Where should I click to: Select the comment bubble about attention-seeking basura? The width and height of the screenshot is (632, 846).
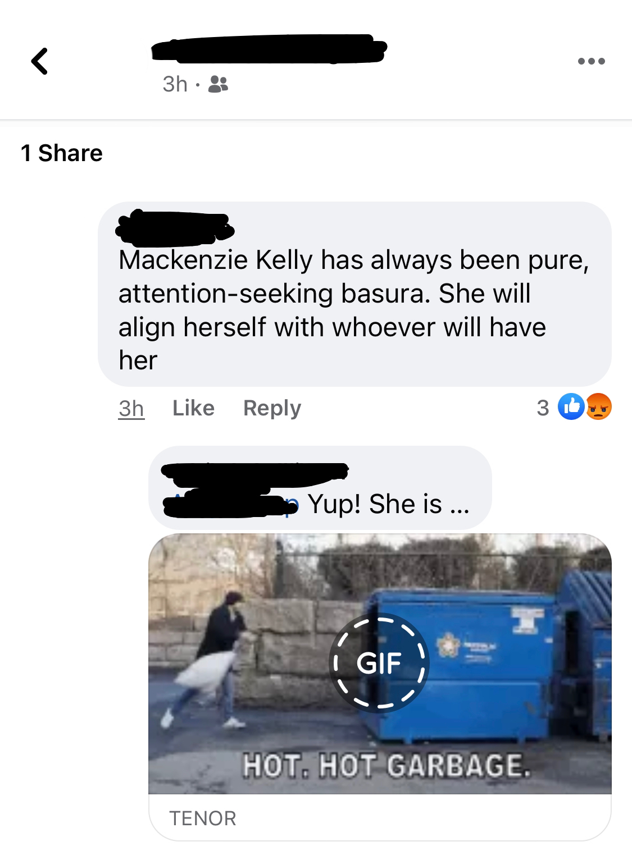point(354,294)
